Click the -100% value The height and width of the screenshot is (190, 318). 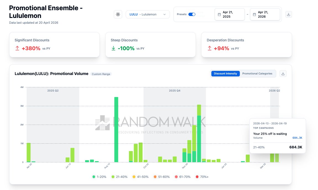[x=126, y=48]
